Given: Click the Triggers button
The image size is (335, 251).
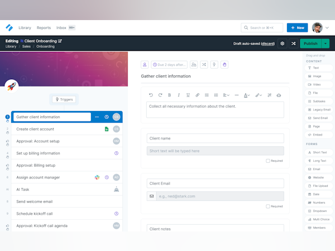Looking at the screenshot, I should pyautogui.click(x=64, y=99).
